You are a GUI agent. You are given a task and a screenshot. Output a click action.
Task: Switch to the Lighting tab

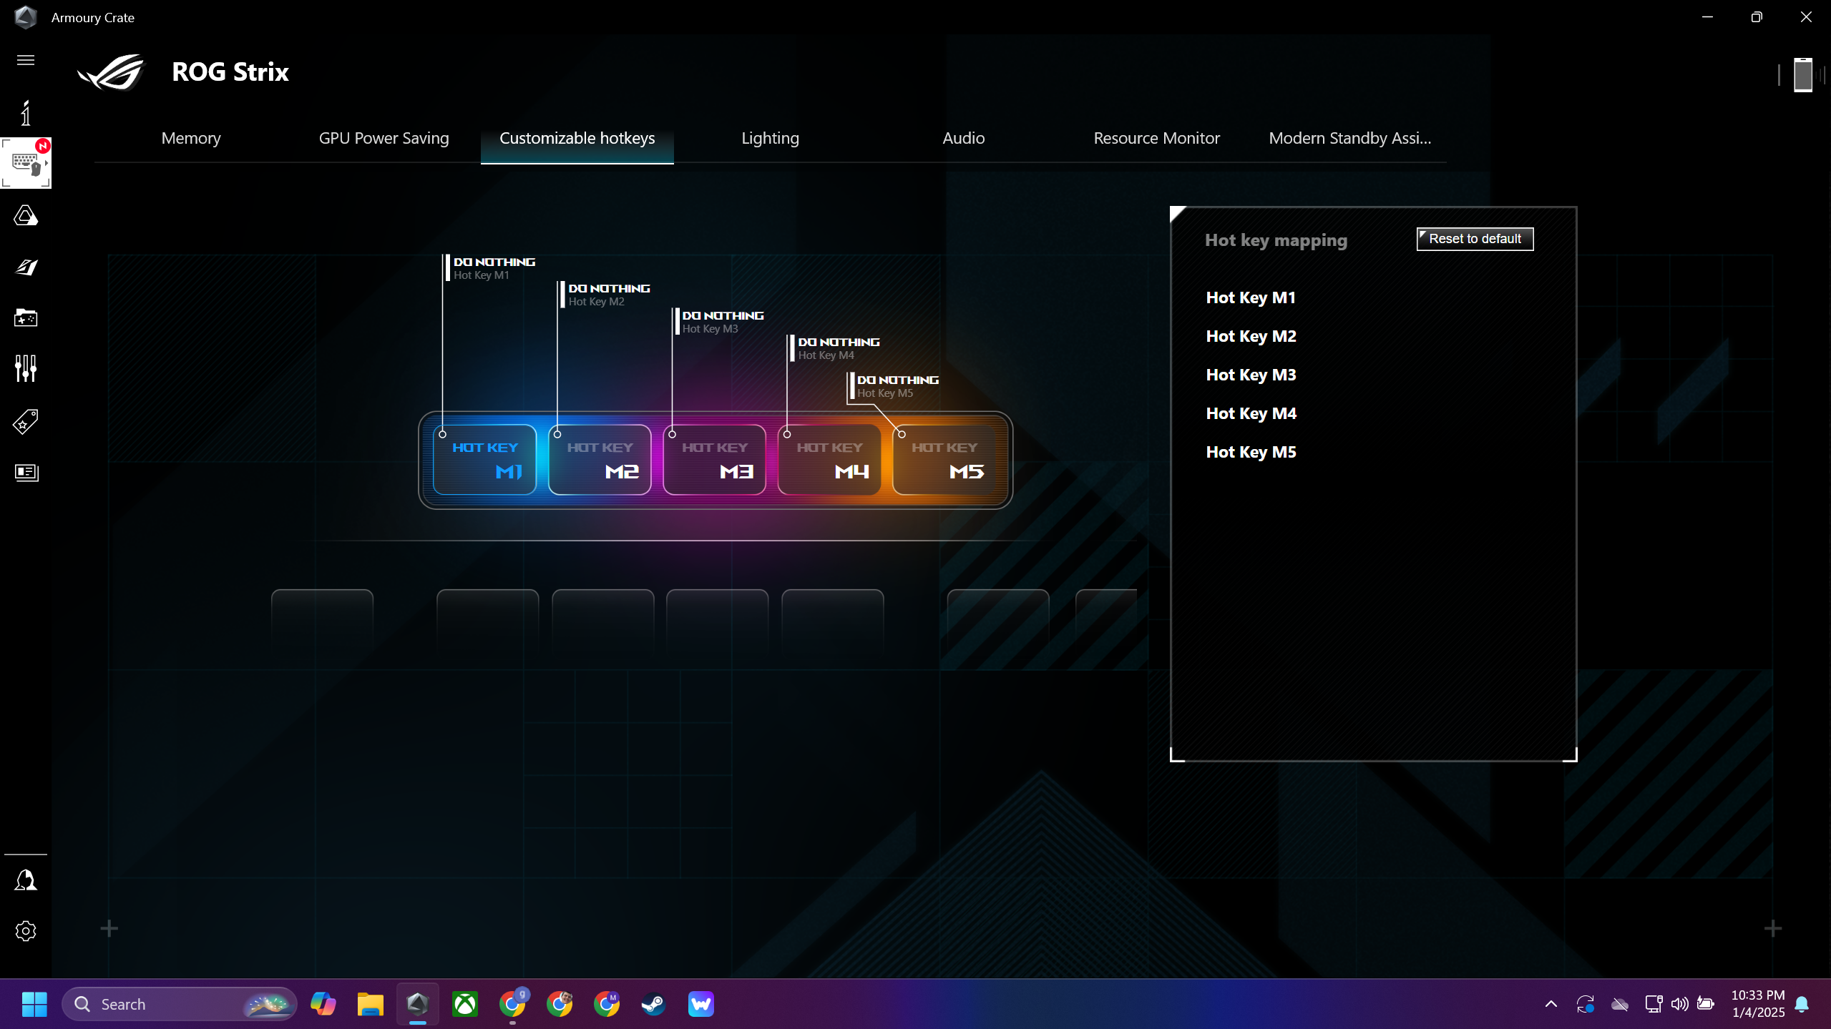tap(770, 138)
